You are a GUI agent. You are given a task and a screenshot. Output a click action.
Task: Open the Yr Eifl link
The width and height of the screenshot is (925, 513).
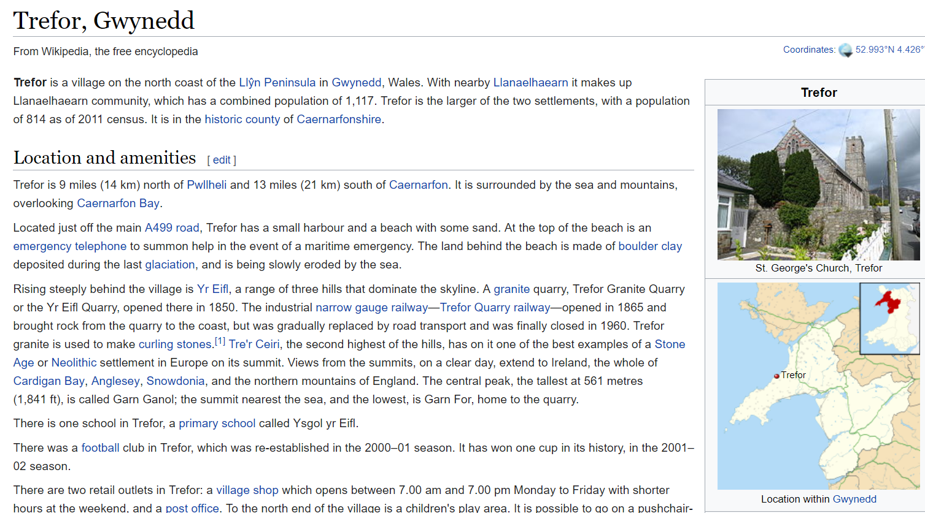pyautogui.click(x=213, y=289)
